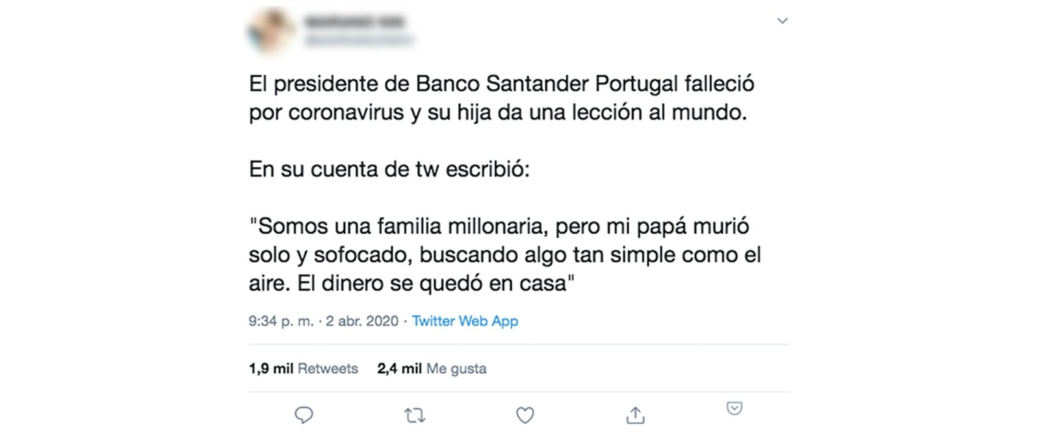View the 1,9 mil Retweets list
This screenshot has height=438, width=1040.
click(303, 369)
